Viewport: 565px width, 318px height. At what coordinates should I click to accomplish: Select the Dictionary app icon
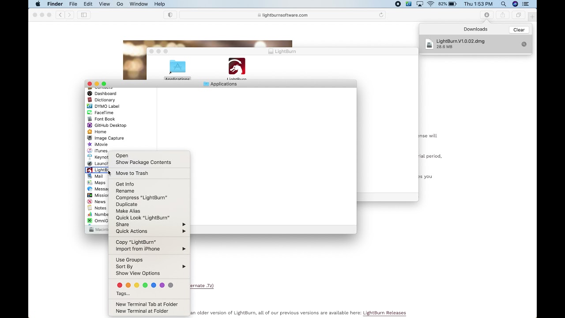(x=90, y=100)
